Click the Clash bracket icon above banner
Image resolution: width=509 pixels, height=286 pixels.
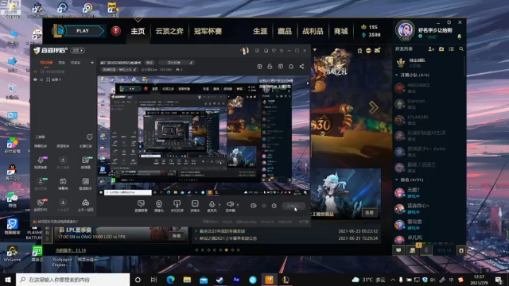point(359,50)
